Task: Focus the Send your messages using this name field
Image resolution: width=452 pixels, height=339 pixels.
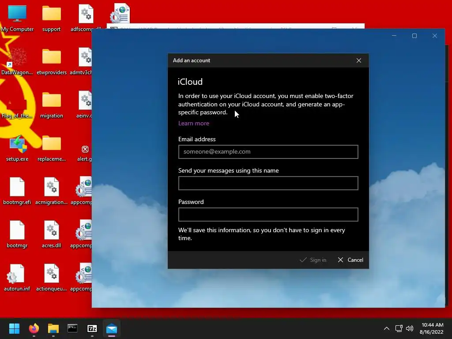Action: click(x=268, y=183)
